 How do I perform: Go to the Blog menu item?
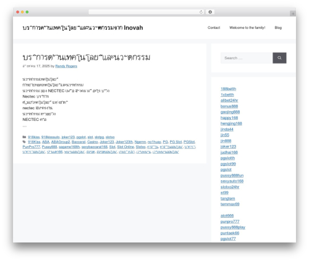click(x=278, y=28)
